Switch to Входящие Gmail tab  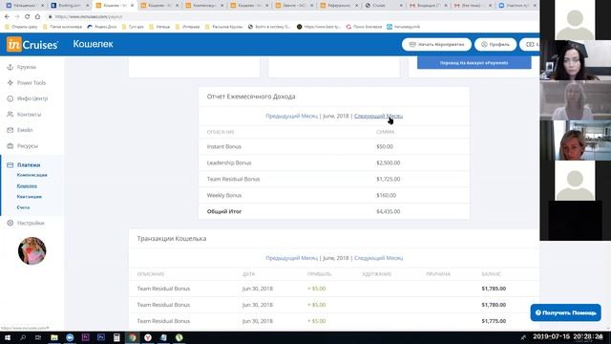428,6
